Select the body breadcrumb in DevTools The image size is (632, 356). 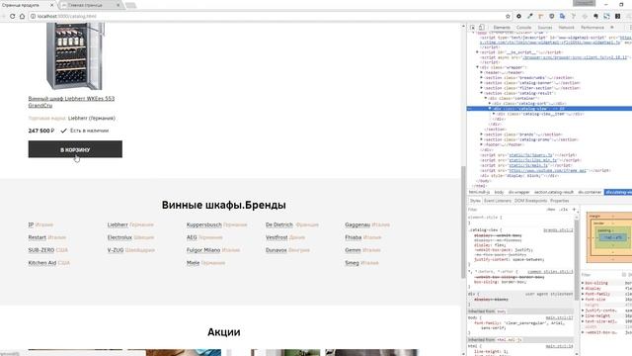499,192
